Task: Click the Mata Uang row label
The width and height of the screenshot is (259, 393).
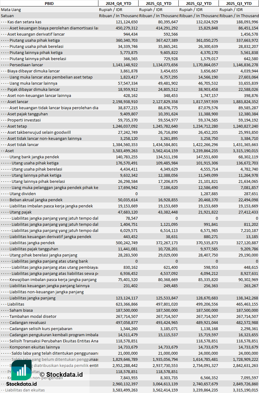Action: (11, 10)
